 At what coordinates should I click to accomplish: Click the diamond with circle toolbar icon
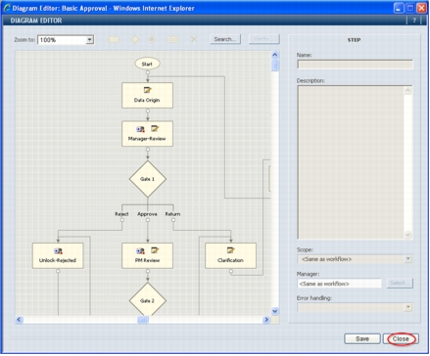point(152,40)
